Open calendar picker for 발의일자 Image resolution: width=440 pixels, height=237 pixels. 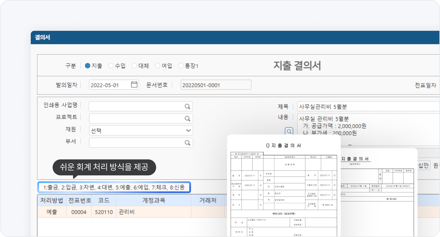click(134, 85)
